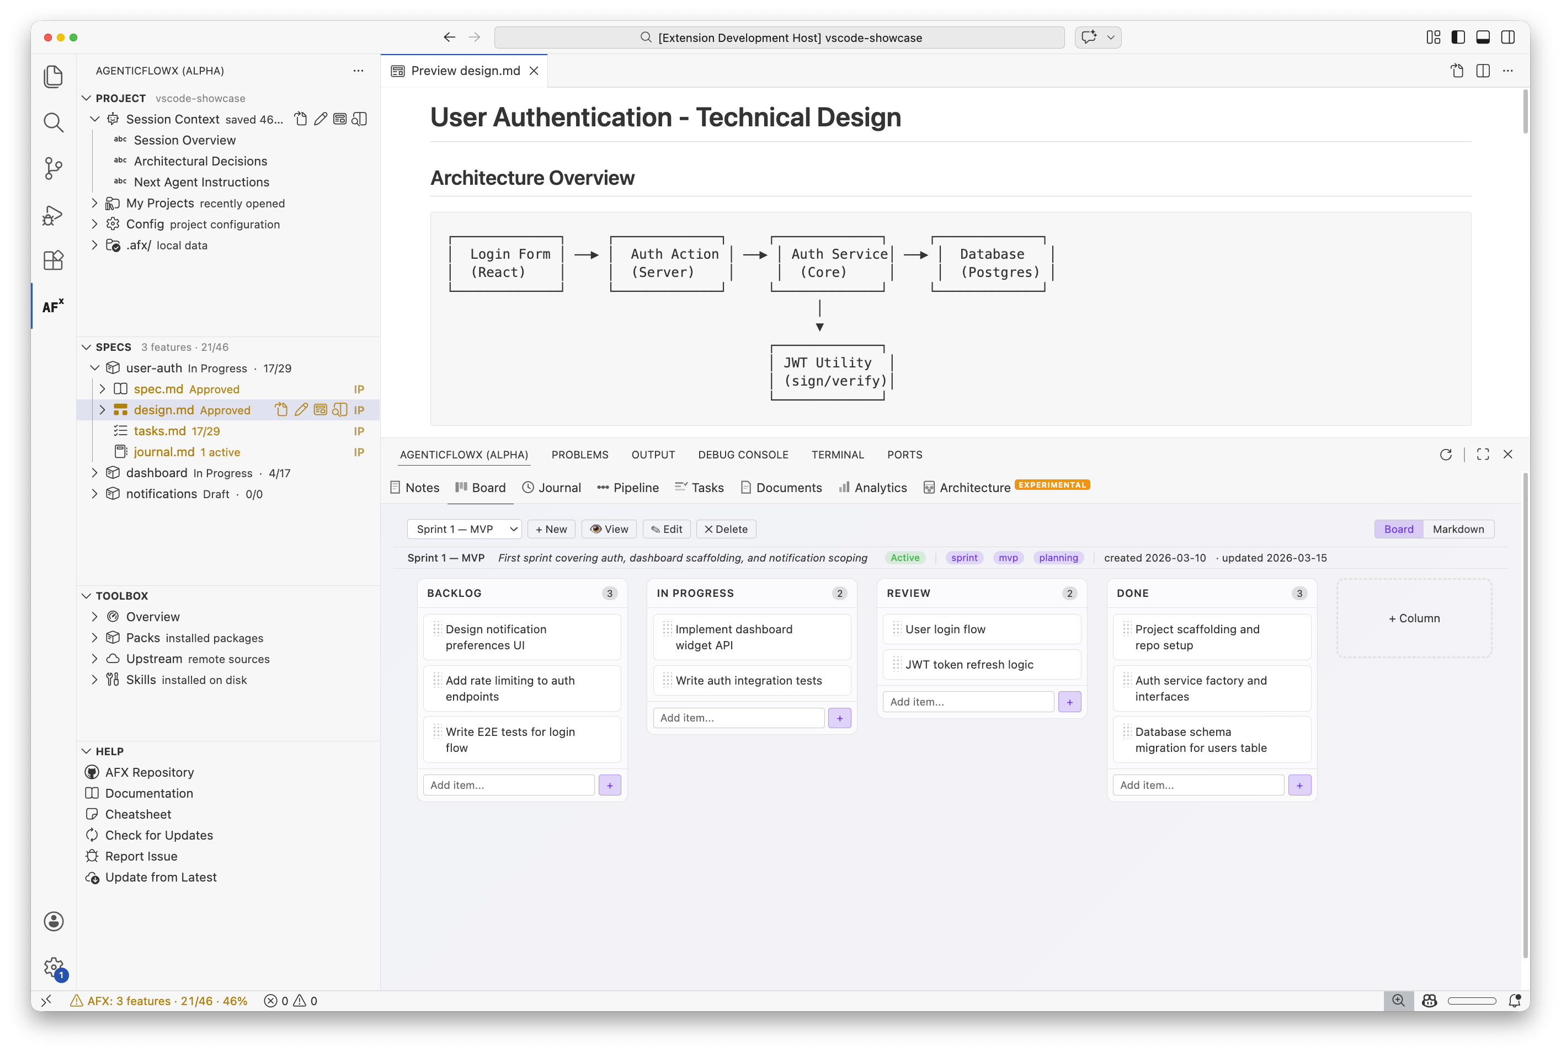1561x1052 pixels.
Task: Select the edit pencil icon on design.md
Action: click(301, 409)
